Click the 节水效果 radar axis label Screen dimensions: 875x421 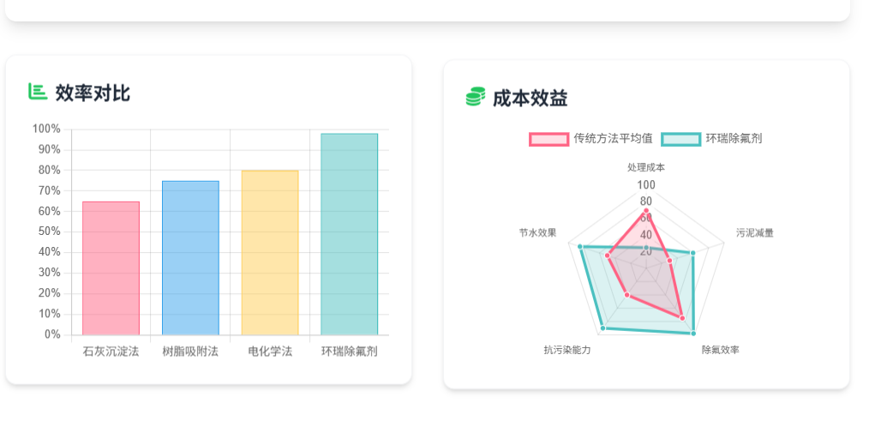537,233
